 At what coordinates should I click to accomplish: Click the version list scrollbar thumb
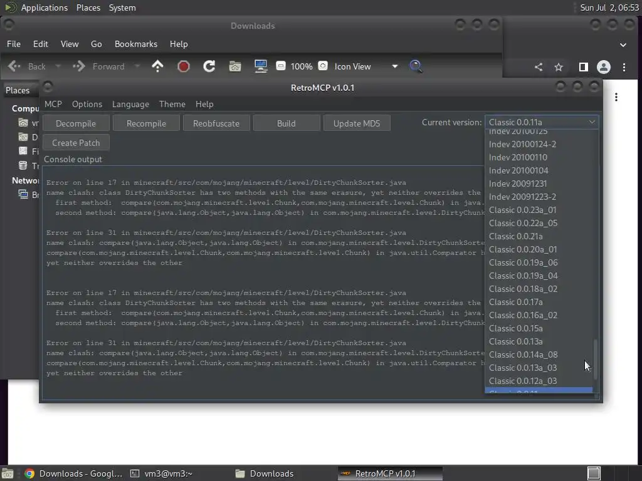click(596, 359)
